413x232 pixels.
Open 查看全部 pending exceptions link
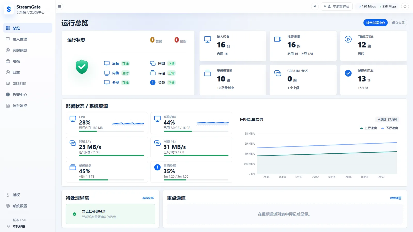(x=148, y=198)
